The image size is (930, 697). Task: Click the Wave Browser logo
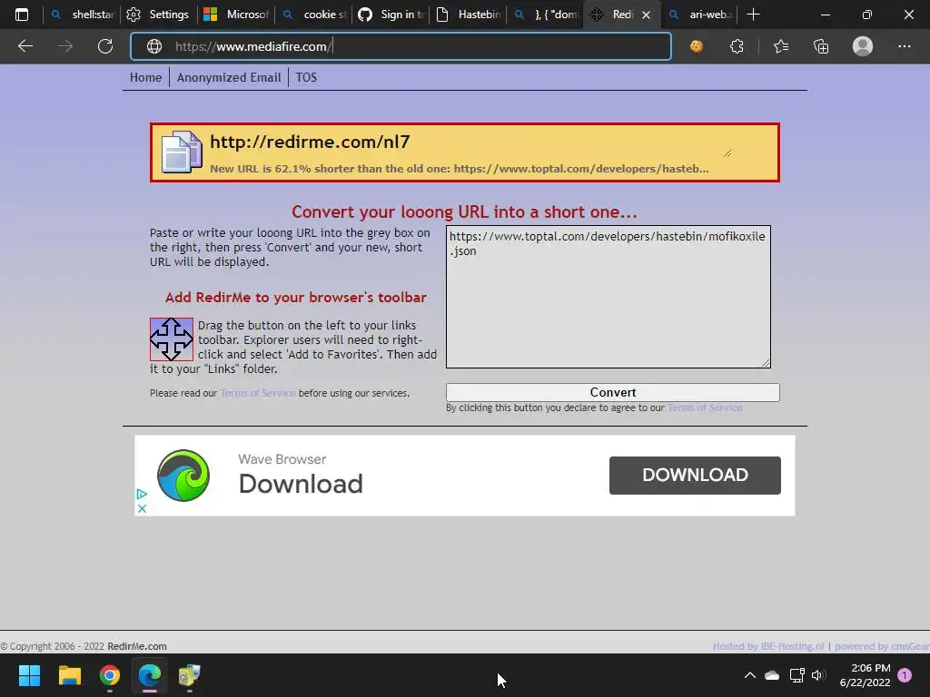tap(183, 476)
